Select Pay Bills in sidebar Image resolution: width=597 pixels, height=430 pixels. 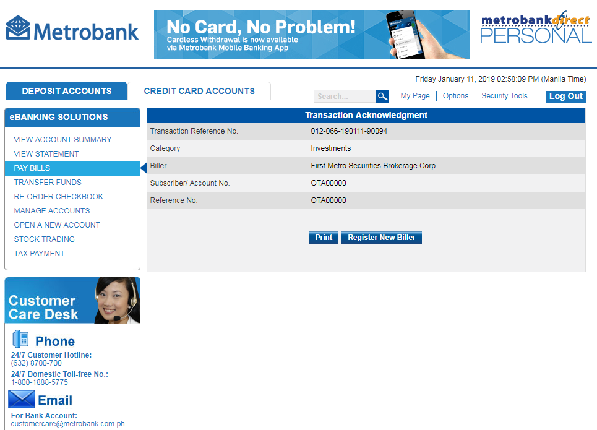coord(72,168)
